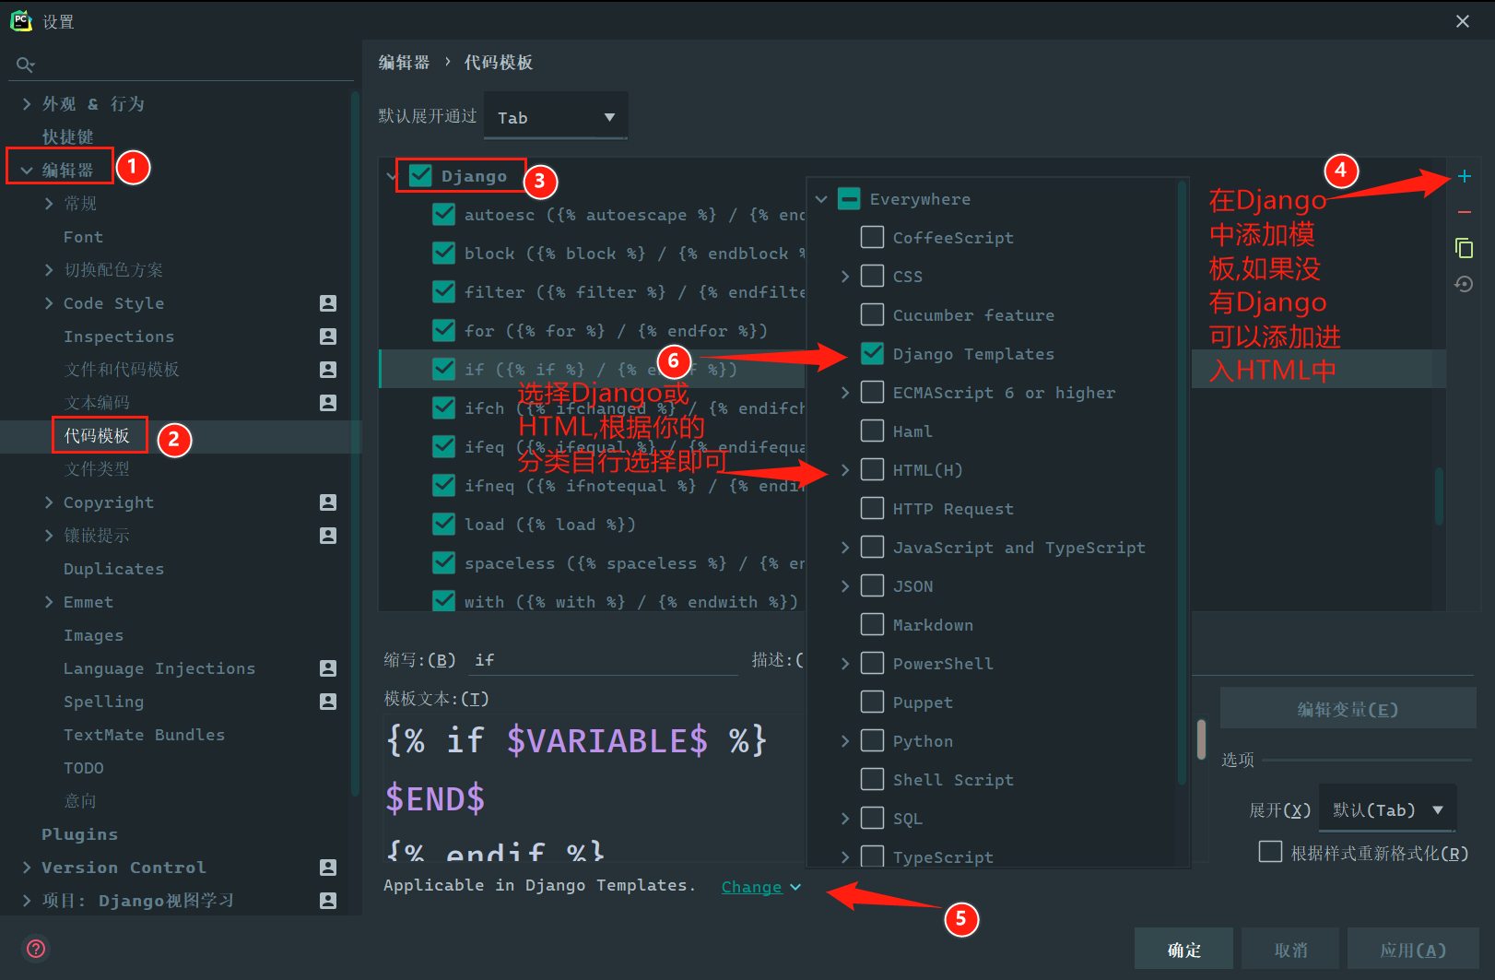Viewport: 1495px width, 980px height.
Task: Click the add template plus icon
Action: [1464, 176]
